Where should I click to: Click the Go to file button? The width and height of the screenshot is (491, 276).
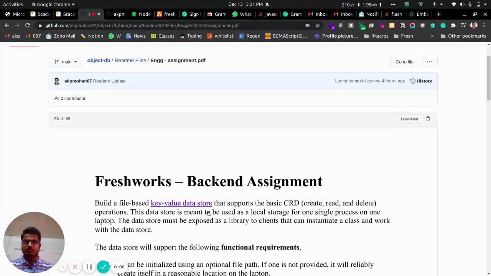click(404, 62)
